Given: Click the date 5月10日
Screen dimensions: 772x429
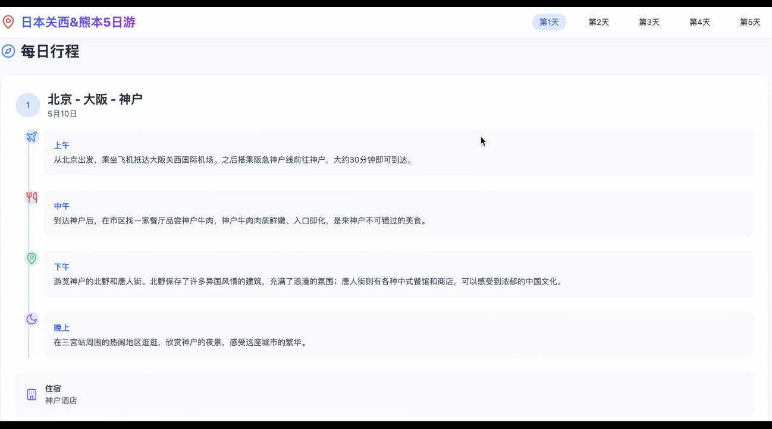Looking at the screenshot, I should click(x=62, y=113).
